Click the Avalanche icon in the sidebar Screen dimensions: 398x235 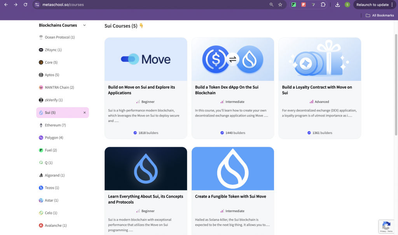40,225
